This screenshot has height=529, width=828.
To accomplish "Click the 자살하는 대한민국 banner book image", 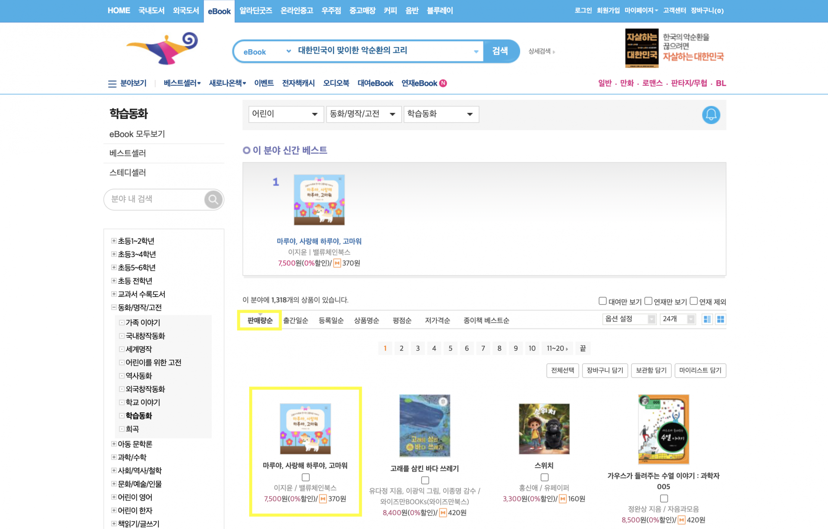I will [642, 48].
